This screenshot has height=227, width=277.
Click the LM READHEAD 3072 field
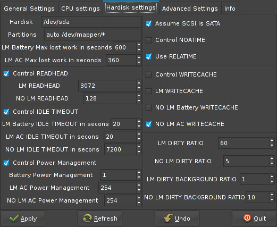point(107,86)
